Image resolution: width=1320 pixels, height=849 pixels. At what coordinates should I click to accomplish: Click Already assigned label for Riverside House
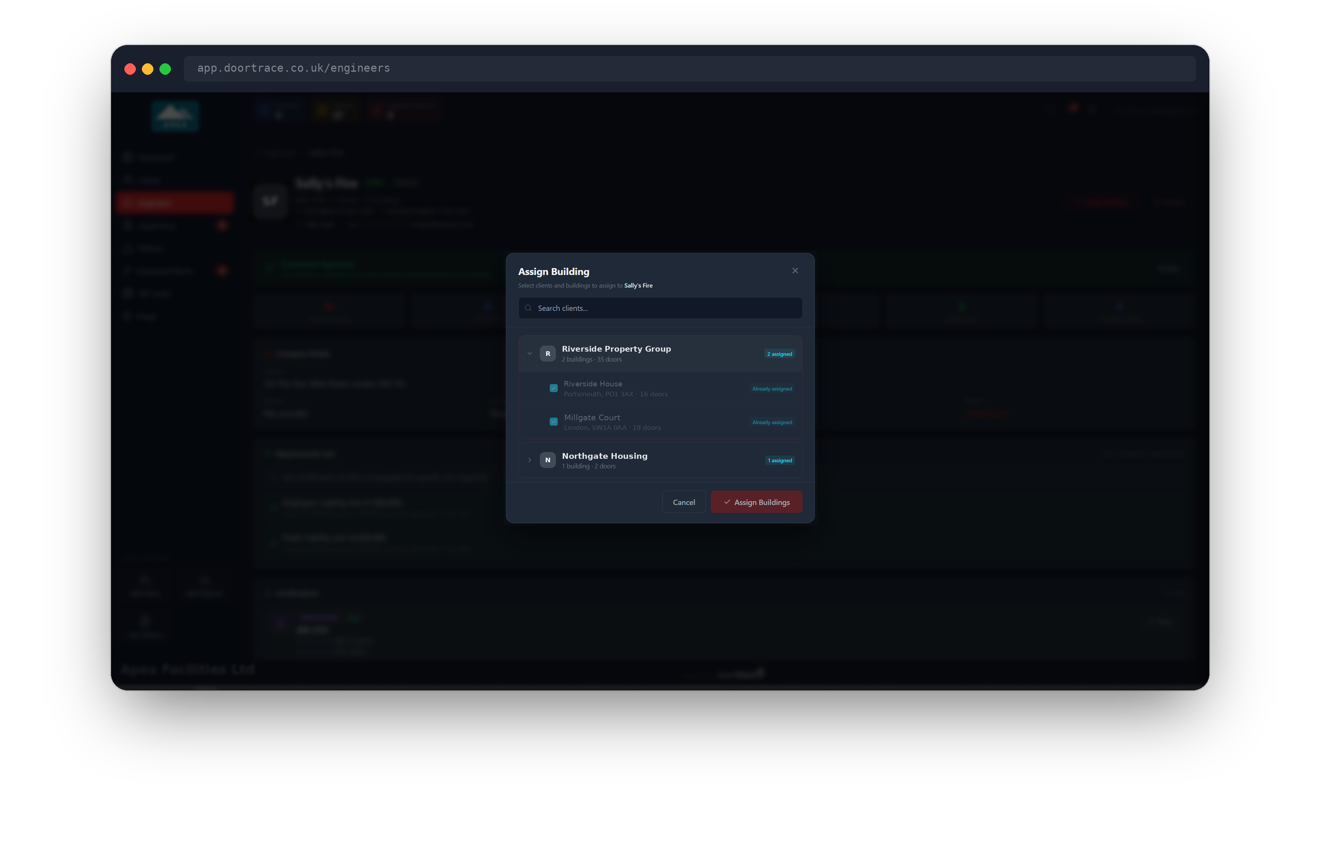point(772,389)
